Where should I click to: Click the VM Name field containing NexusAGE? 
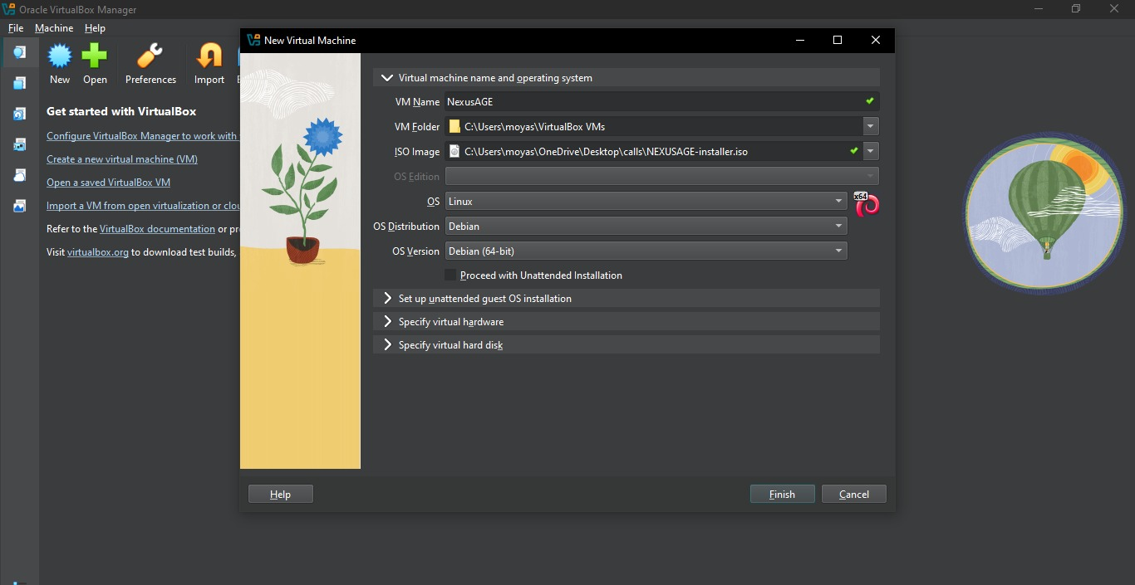(662, 101)
